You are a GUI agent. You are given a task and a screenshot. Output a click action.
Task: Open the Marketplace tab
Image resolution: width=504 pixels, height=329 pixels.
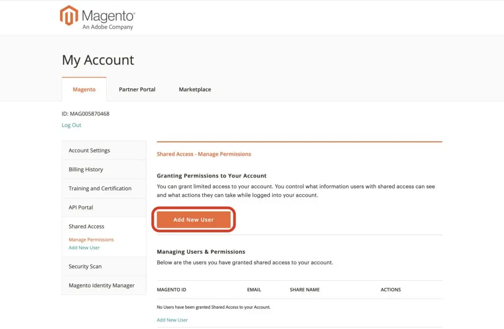click(x=195, y=90)
